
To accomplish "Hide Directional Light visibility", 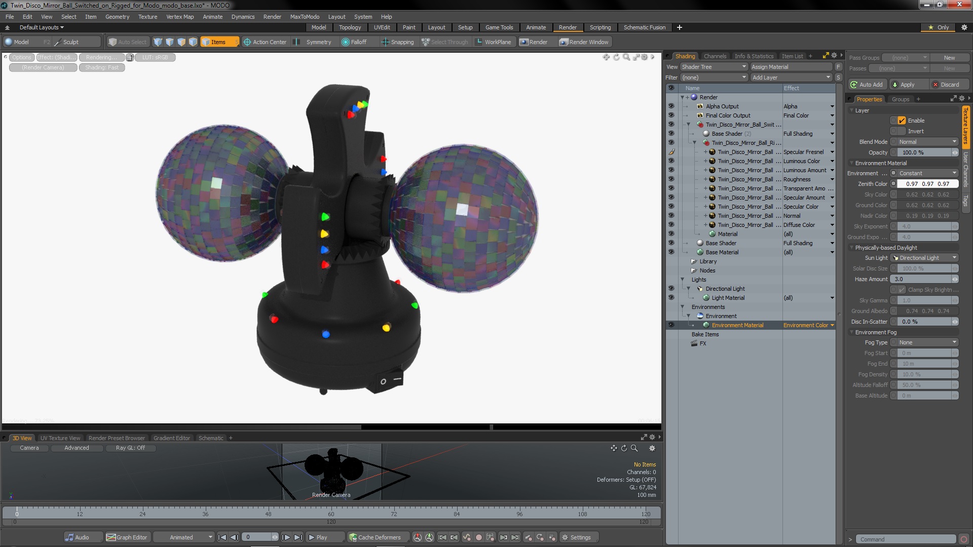I will pos(671,289).
